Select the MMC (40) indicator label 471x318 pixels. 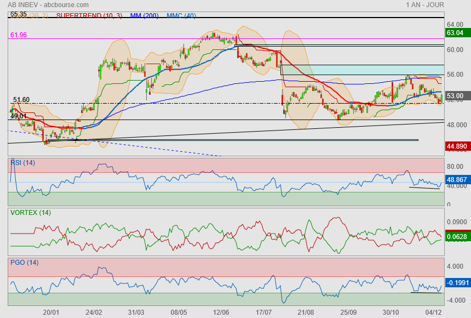point(181,16)
